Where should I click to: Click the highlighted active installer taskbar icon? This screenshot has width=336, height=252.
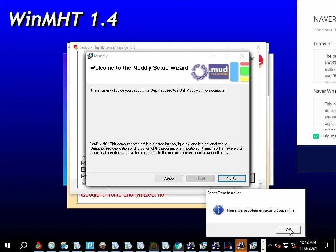[x=241, y=245]
